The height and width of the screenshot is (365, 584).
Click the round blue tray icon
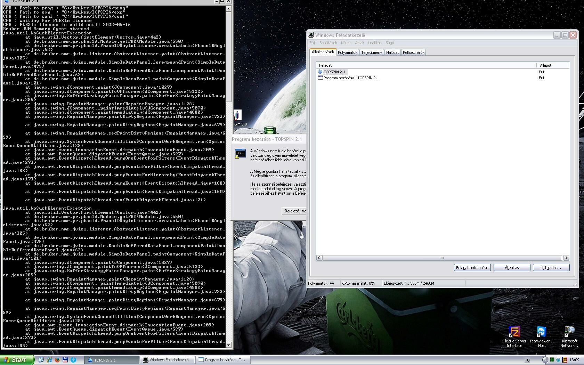pyautogui.click(x=558, y=360)
